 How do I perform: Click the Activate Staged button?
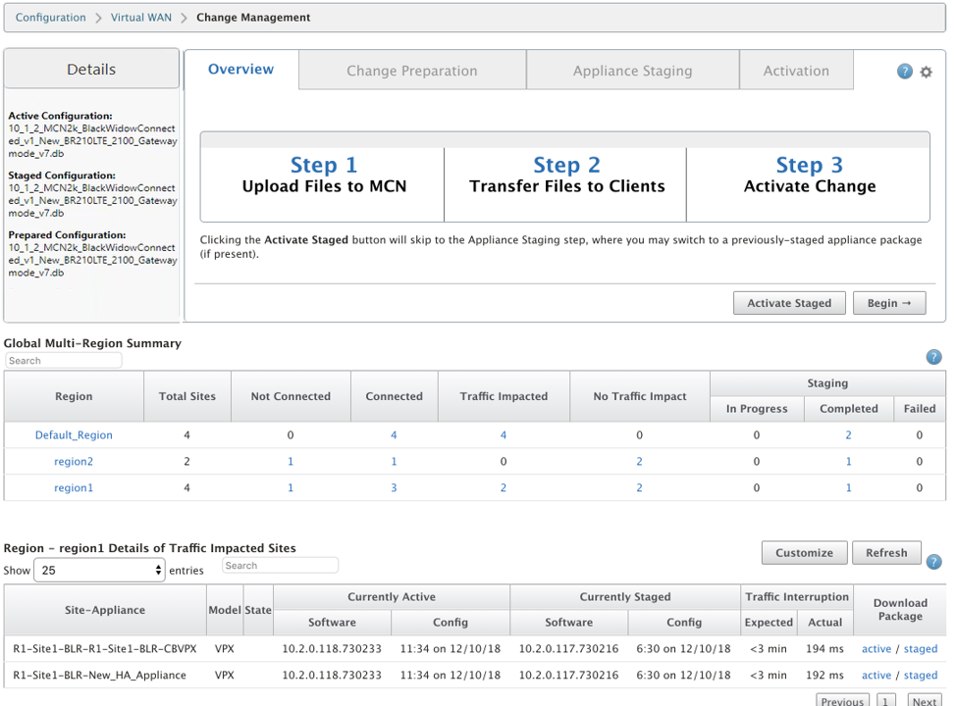(789, 303)
